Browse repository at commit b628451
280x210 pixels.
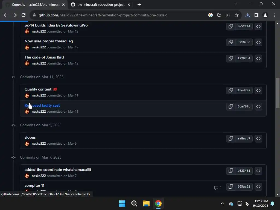pos(258,171)
